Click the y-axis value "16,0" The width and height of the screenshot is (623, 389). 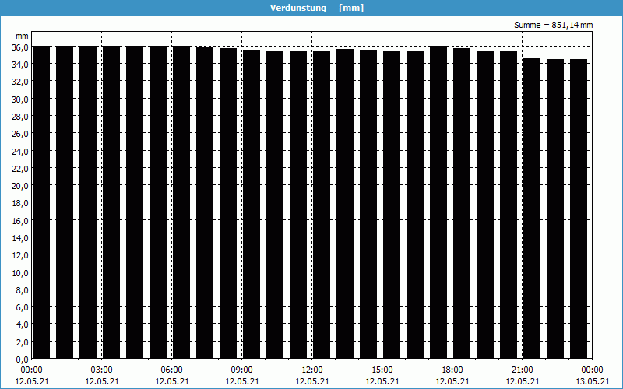[20, 221]
